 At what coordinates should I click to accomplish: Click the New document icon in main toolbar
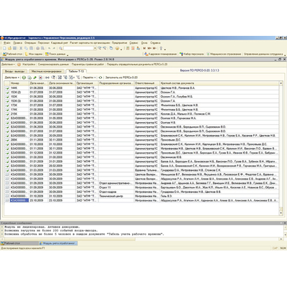pyautogui.click(x=4, y=48)
